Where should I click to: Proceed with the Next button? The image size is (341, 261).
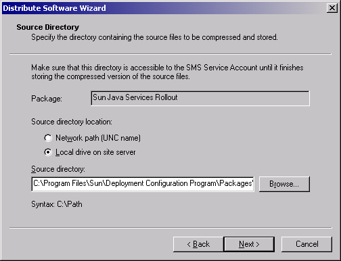249,244
